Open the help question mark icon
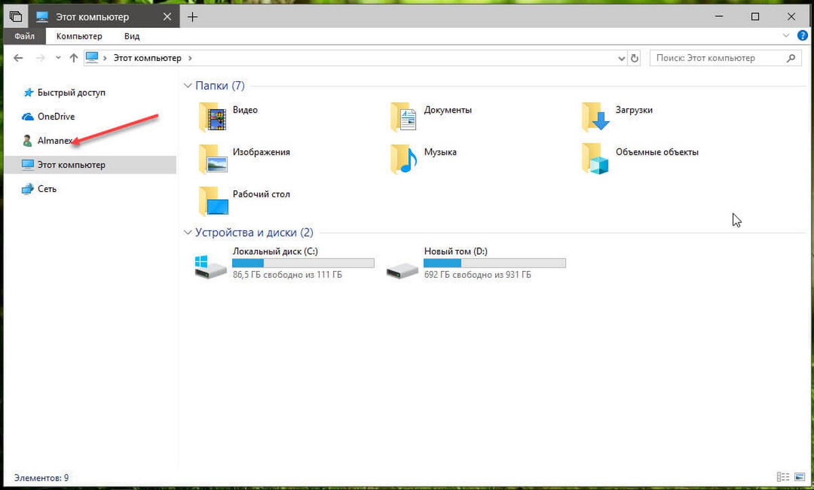814x490 pixels. point(801,36)
